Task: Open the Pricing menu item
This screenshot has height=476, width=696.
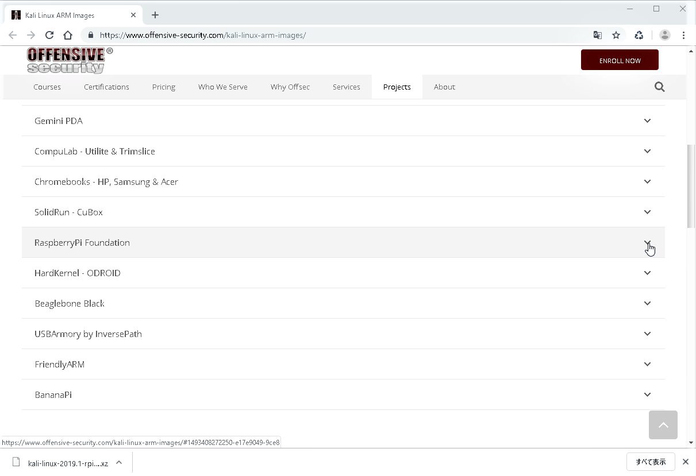Action: (x=164, y=87)
